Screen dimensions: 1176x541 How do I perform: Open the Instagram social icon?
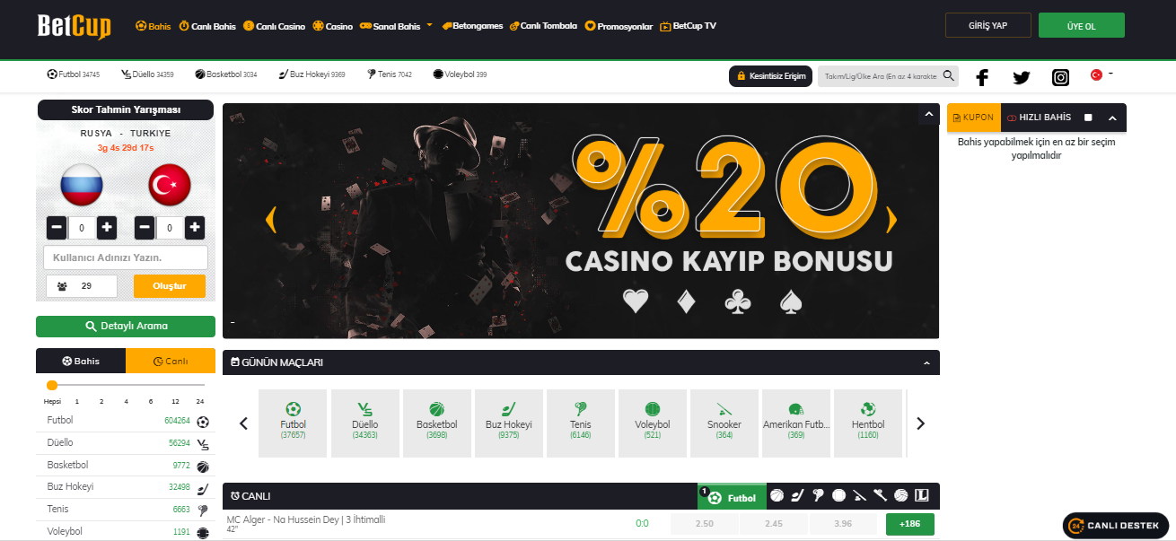[1060, 77]
